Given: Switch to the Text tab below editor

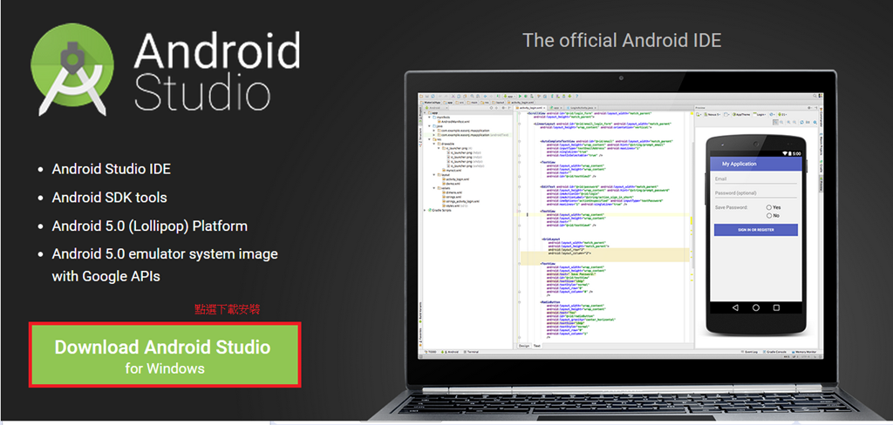Looking at the screenshot, I should click(537, 346).
